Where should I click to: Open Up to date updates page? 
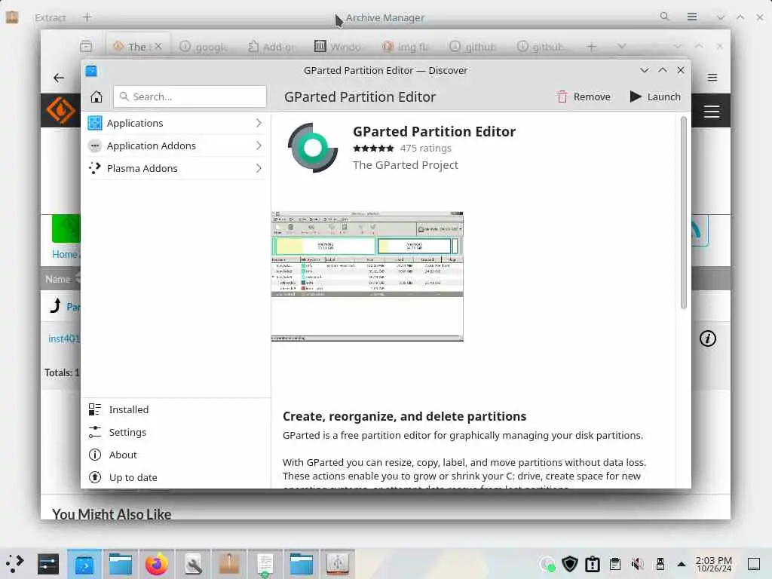tap(176, 477)
